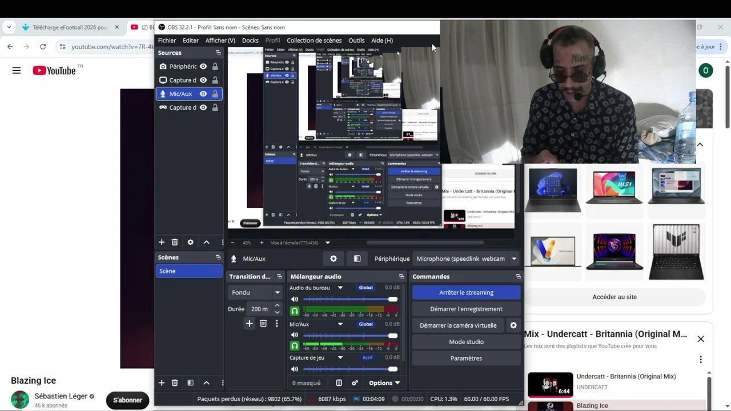Hide the game capture source (gamepad icon row)
Viewport: 731px width, 411px height.
[203, 107]
